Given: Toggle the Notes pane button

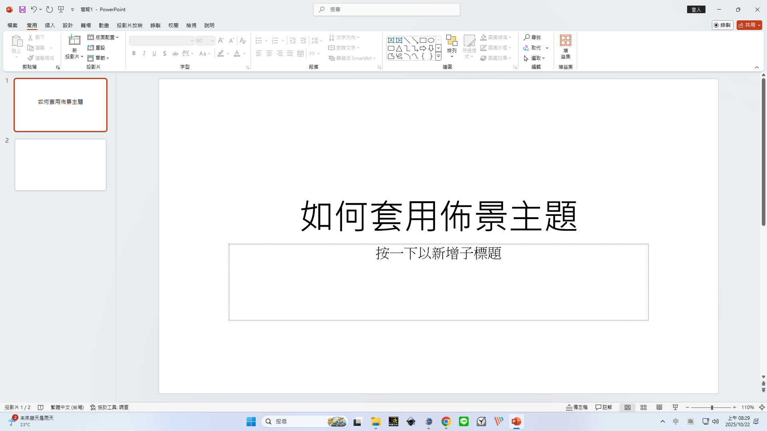Looking at the screenshot, I should 577,407.
